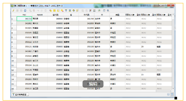Image resolution: width=186 pixels, height=101 pixels.
Task: Click the zoom map to selected rows icon
Action: (78, 10)
